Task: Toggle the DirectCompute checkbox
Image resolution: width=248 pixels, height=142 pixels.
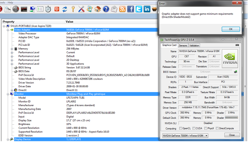Action: (217, 128)
